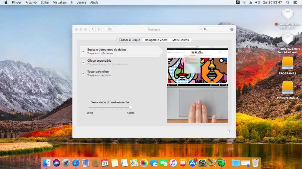
Task: Launch the App Store from the Dock
Action: pos(192,163)
